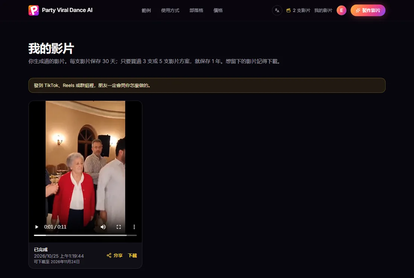Open the 範例 nav item
414x278 pixels.
[x=146, y=10]
